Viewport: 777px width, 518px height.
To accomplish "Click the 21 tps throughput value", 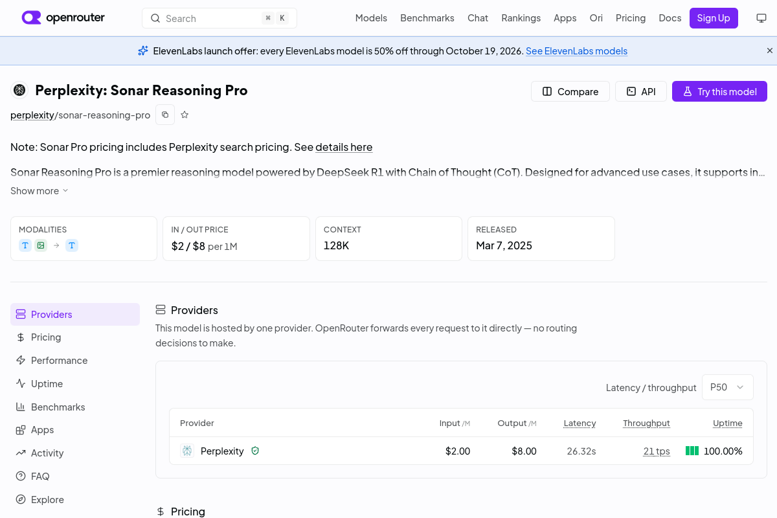I will pyautogui.click(x=657, y=451).
